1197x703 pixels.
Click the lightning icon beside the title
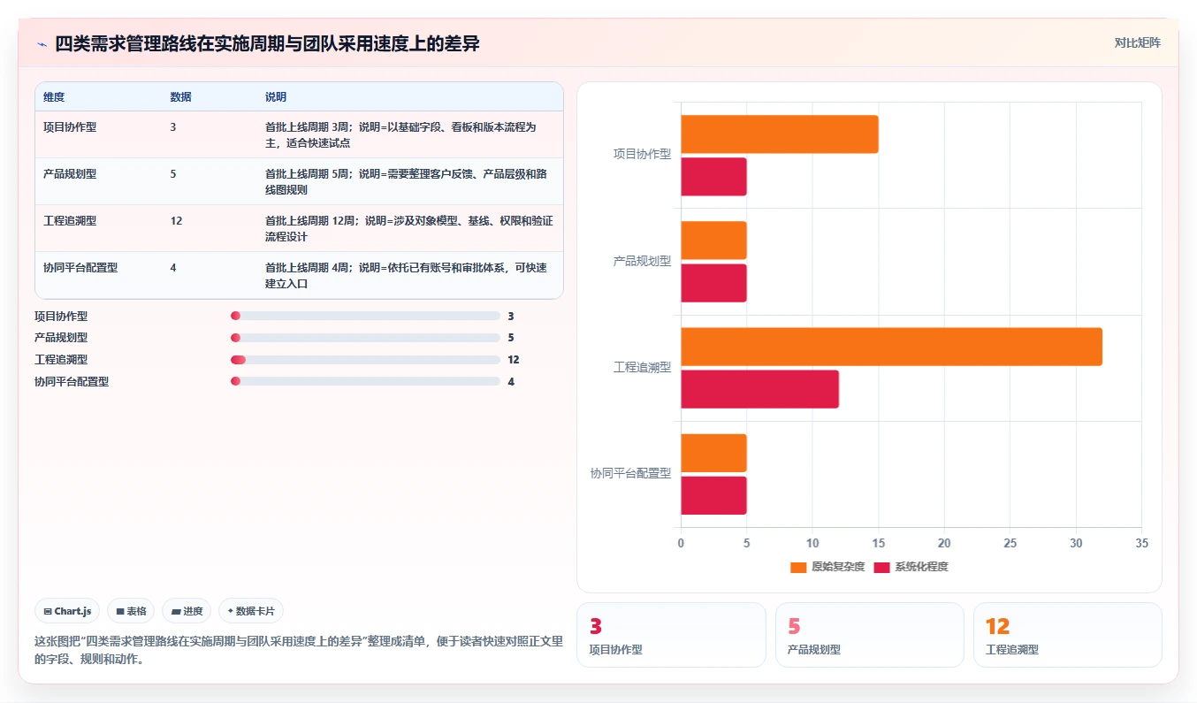[x=42, y=44]
